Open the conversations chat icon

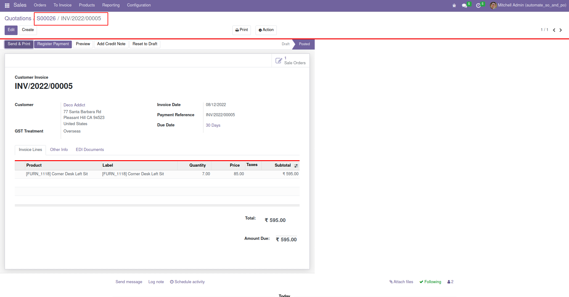tap(465, 5)
